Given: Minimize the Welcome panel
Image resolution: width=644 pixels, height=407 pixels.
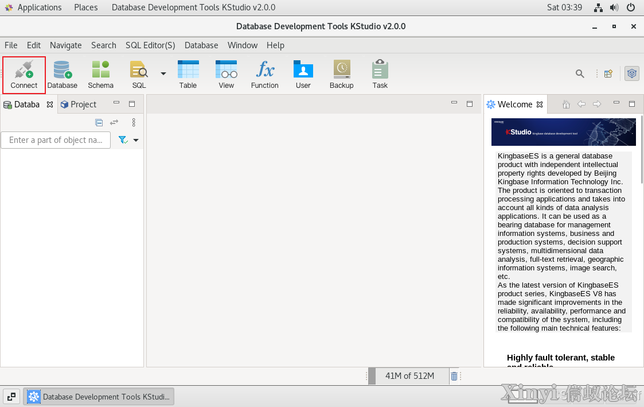Looking at the screenshot, I should (x=616, y=103).
